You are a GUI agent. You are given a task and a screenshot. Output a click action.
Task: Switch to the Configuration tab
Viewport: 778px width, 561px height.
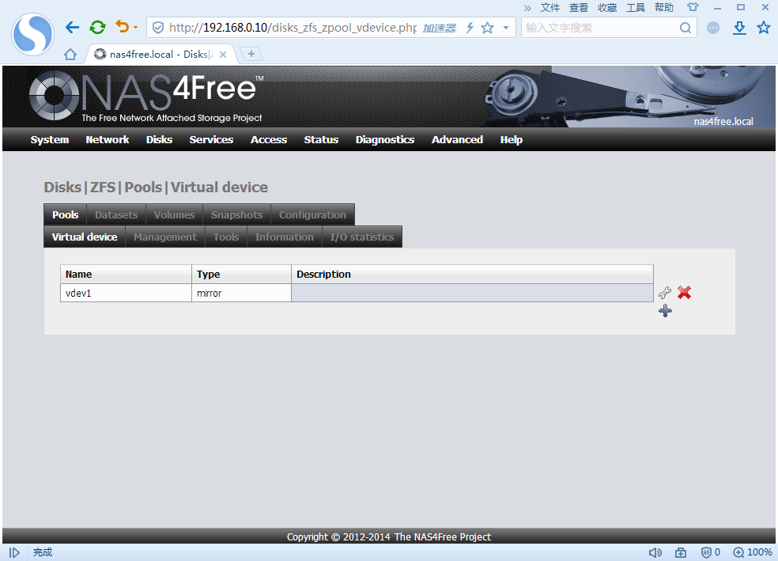click(312, 214)
